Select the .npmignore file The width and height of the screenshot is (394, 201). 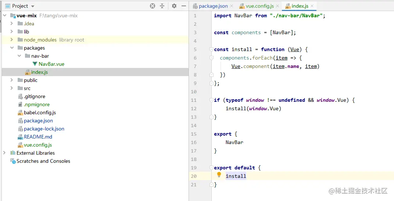click(37, 104)
